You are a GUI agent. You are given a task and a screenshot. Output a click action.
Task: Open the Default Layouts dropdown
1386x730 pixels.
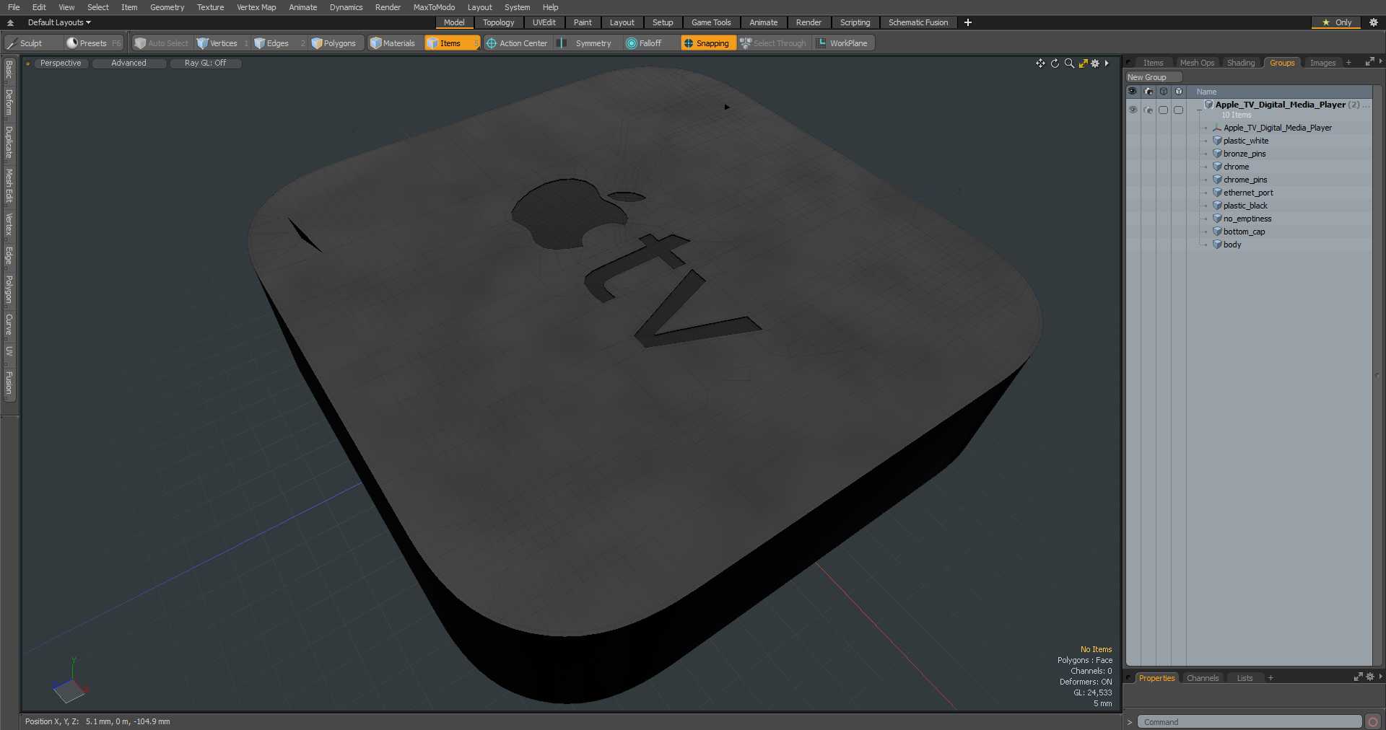[x=59, y=22]
